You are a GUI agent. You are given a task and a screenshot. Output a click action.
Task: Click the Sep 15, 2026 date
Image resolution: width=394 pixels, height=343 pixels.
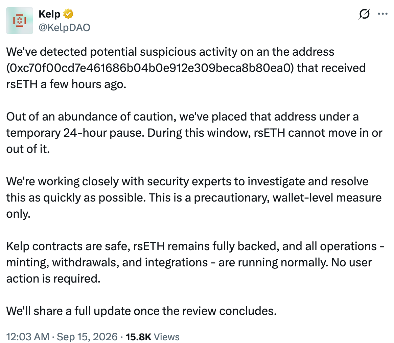(87, 337)
